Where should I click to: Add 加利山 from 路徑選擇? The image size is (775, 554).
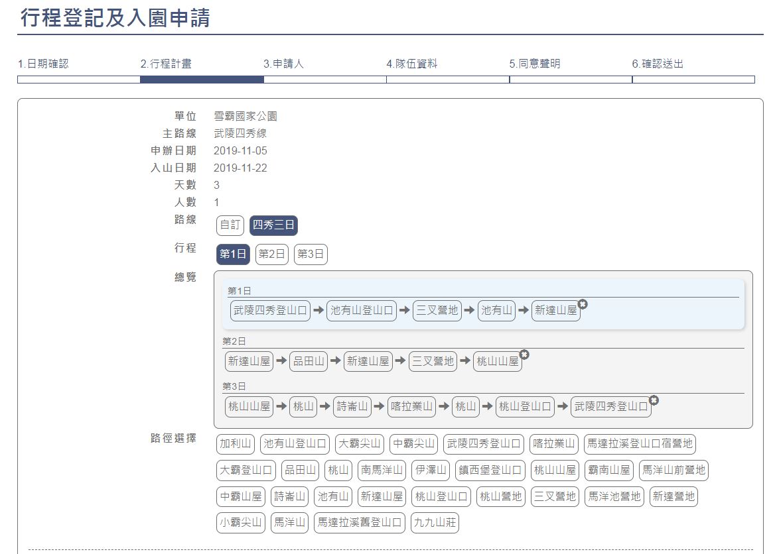236,444
